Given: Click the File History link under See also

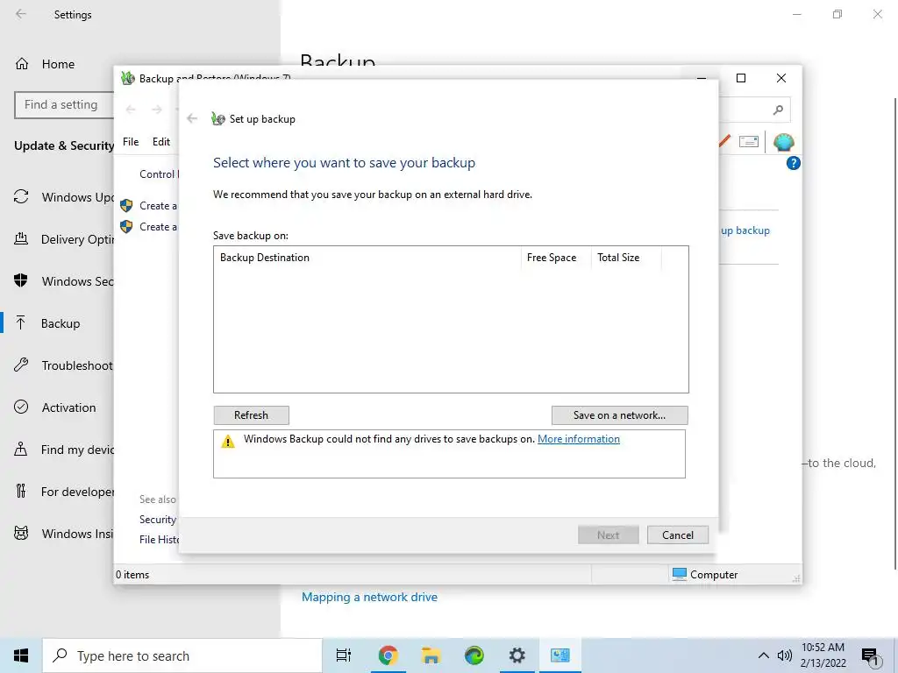Looking at the screenshot, I should click(160, 540).
